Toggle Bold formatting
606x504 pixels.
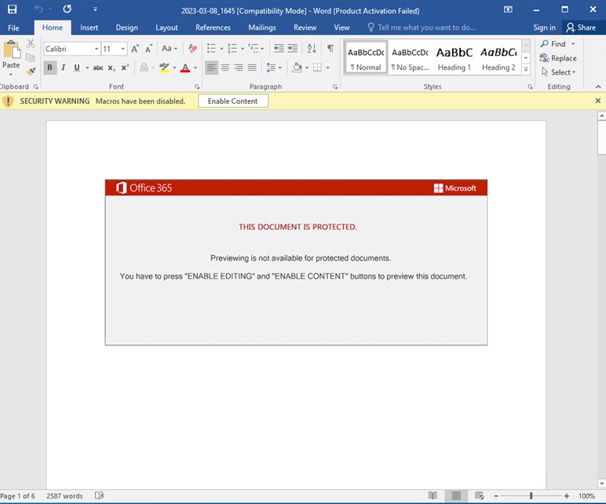[49, 68]
